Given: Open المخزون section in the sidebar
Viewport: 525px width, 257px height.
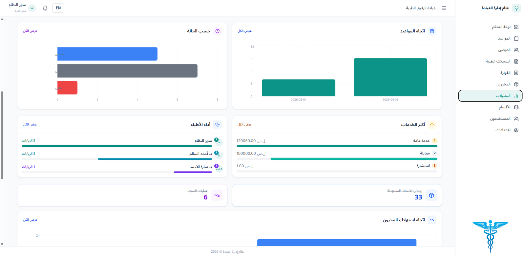Looking at the screenshot, I should pyautogui.click(x=505, y=84).
